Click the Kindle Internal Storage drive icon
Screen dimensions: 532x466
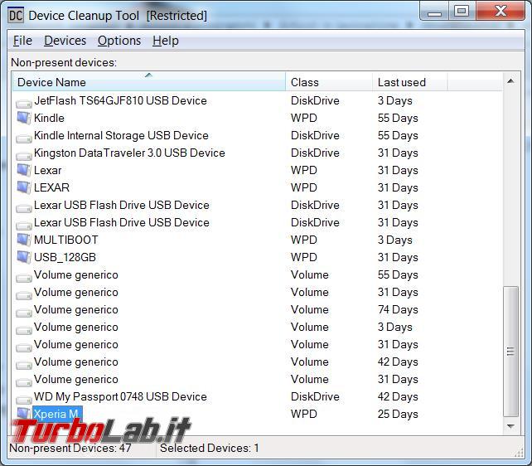click(x=24, y=137)
